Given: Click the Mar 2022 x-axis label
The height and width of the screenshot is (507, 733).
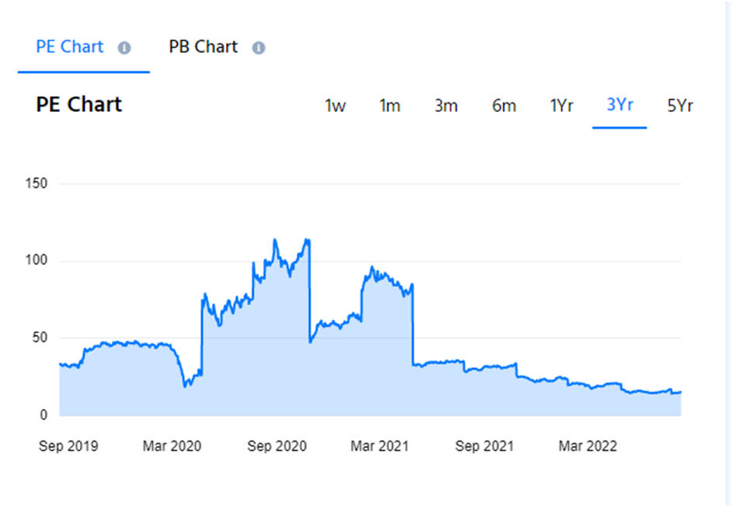Looking at the screenshot, I should click(x=588, y=446).
